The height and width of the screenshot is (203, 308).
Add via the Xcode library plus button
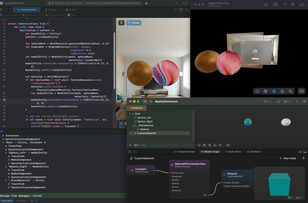pyautogui.click(x=176, y=3)
